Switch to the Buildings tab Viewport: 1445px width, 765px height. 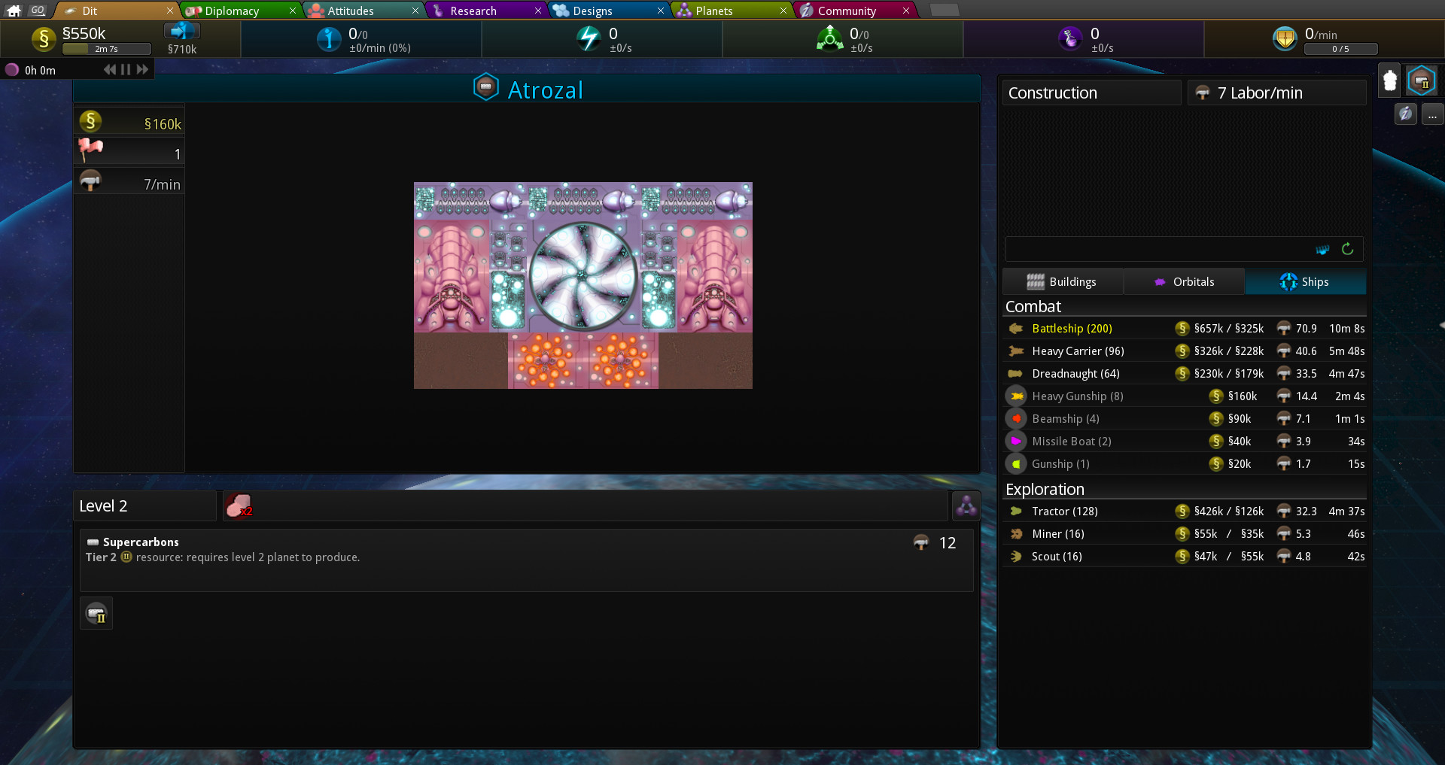tap(1062, 281)
